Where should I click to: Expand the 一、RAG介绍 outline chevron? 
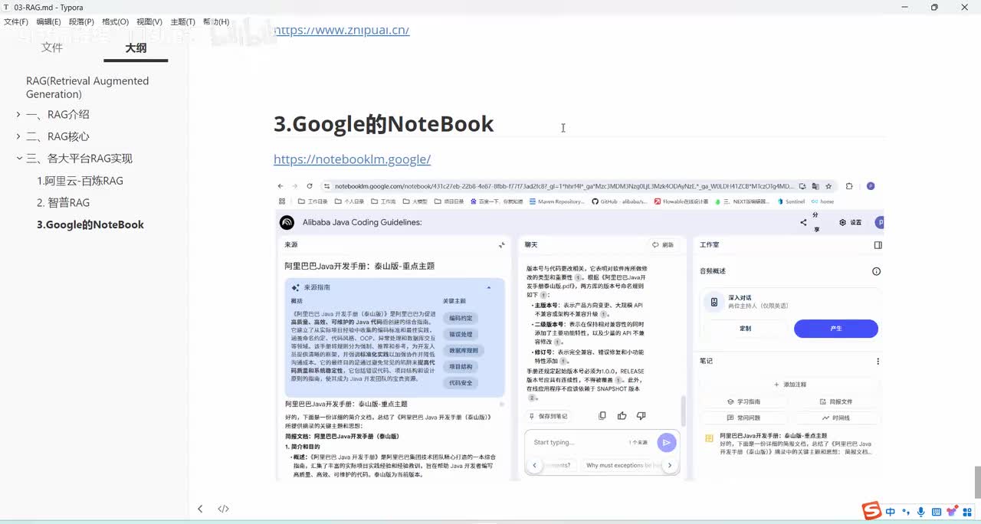pos(18,115)
